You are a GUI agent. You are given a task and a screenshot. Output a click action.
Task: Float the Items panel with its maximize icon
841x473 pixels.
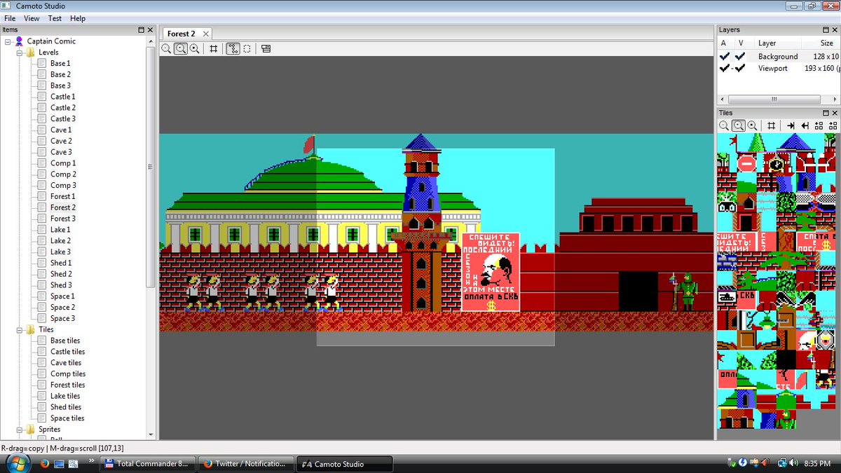(141, 30)
